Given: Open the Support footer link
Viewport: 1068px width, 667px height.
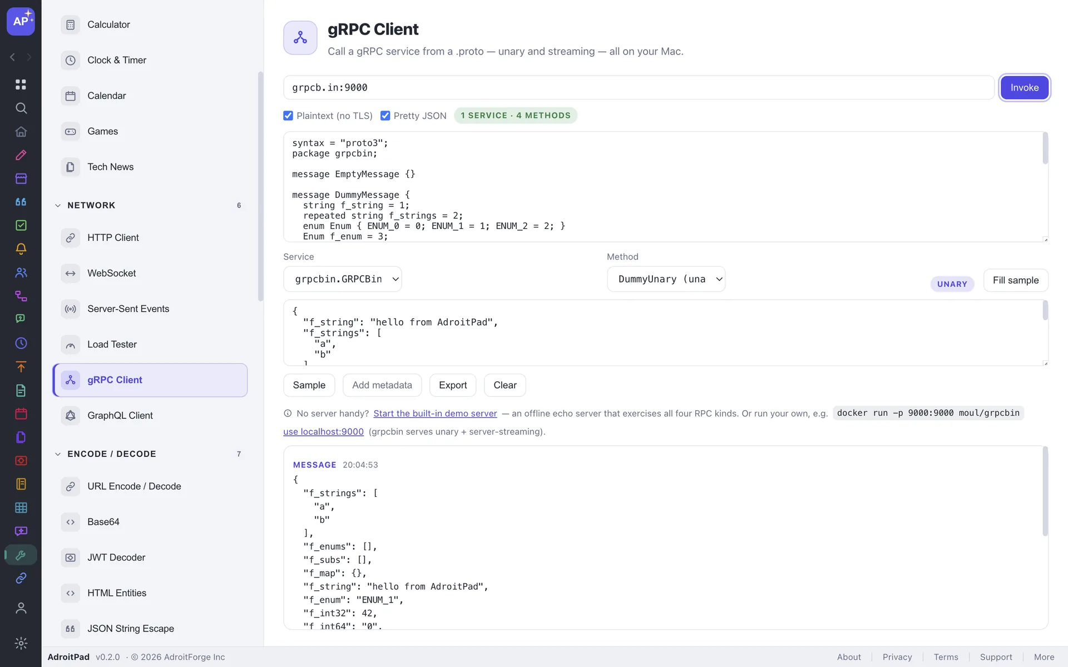Looking at the screenshot, I should click(x=996, y=657).
